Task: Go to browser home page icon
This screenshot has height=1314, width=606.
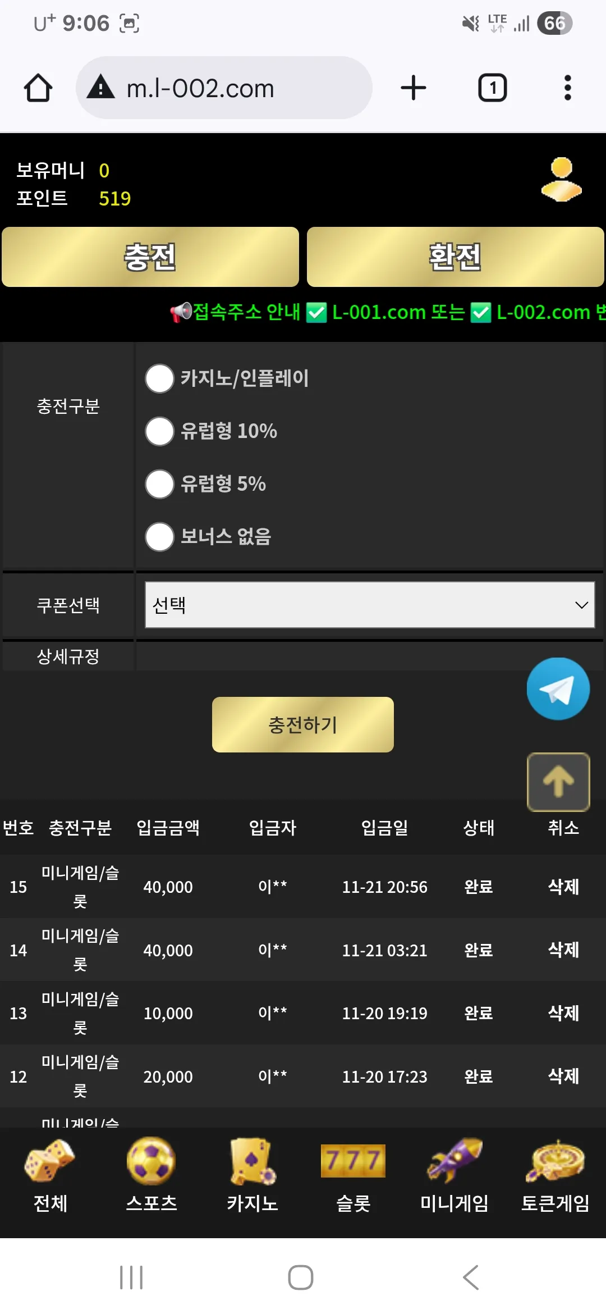Action: [x=38, y=88]
